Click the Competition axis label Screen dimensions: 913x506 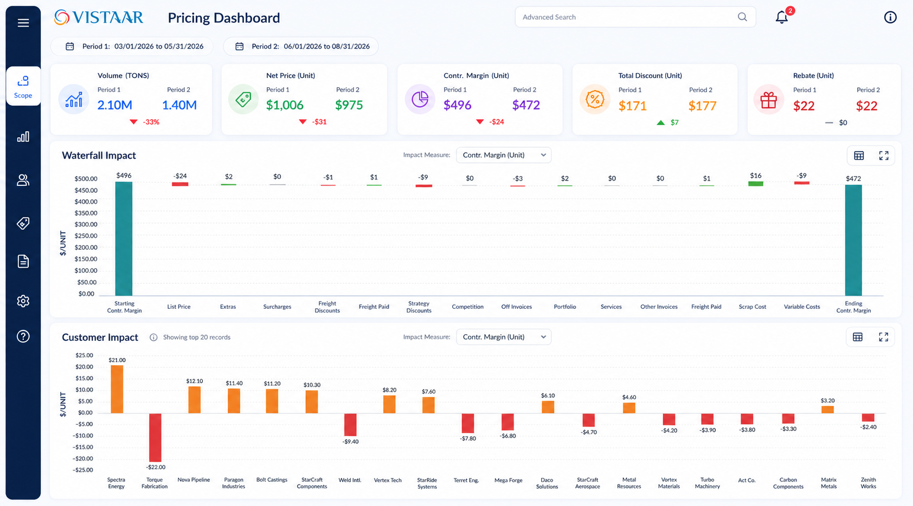(468, 307)
